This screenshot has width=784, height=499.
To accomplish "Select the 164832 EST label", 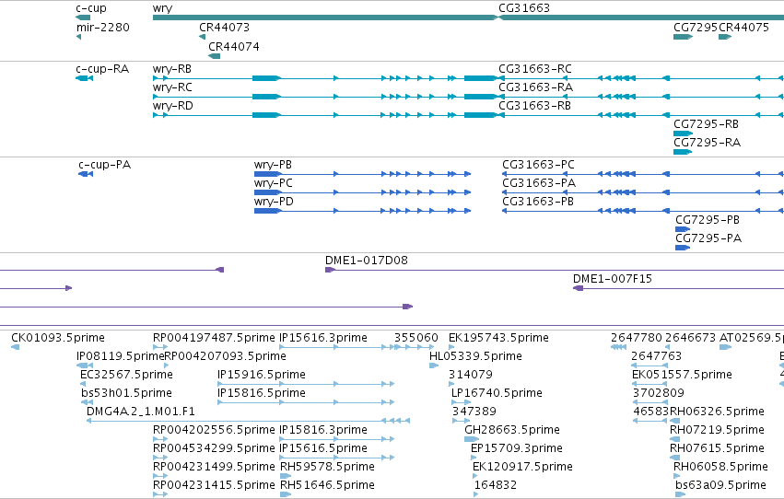I will (496, 485).
